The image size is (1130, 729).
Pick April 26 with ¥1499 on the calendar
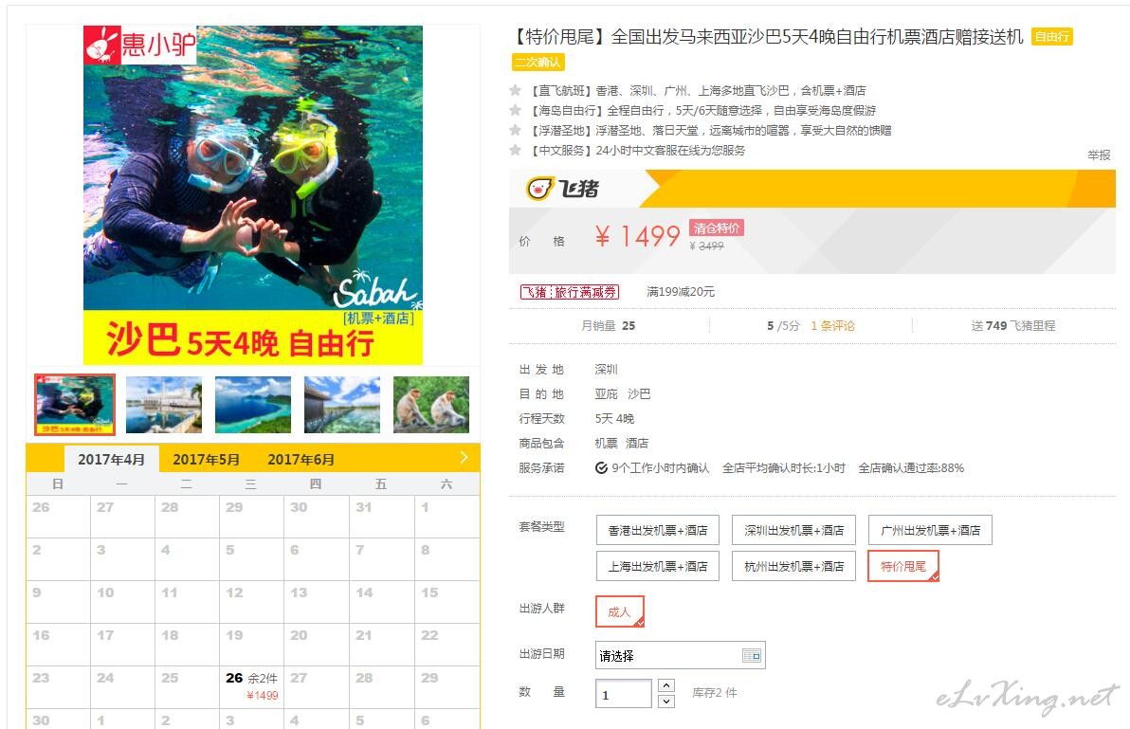coord(251,686)
